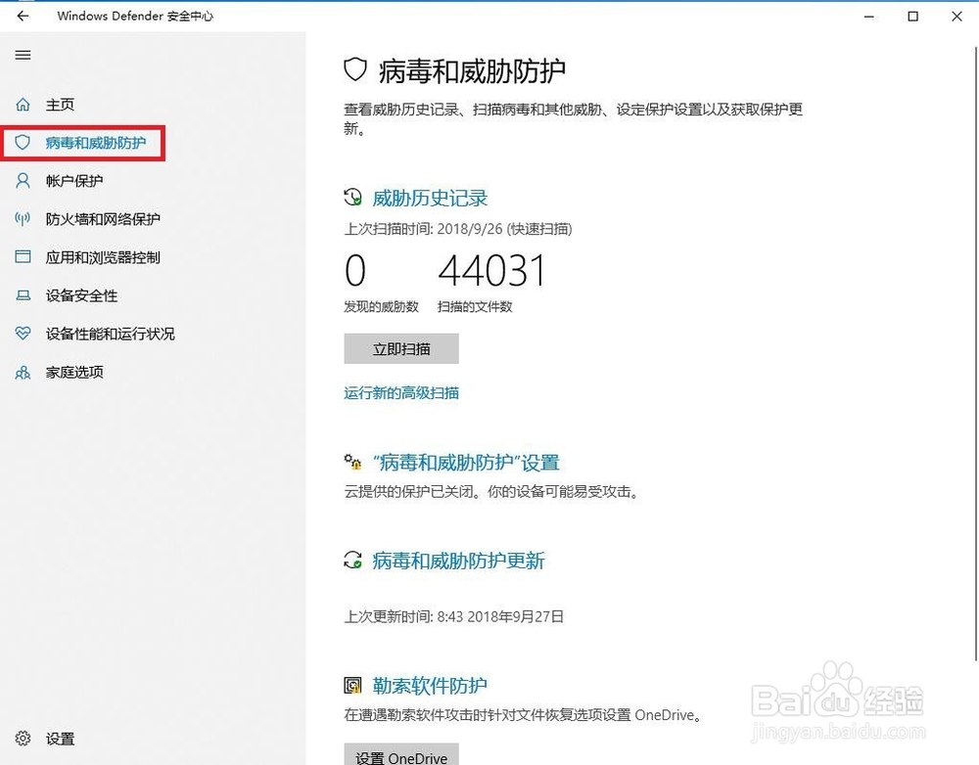
Task: Open 病毒和威胁防护更新 link
Action: 459,561
